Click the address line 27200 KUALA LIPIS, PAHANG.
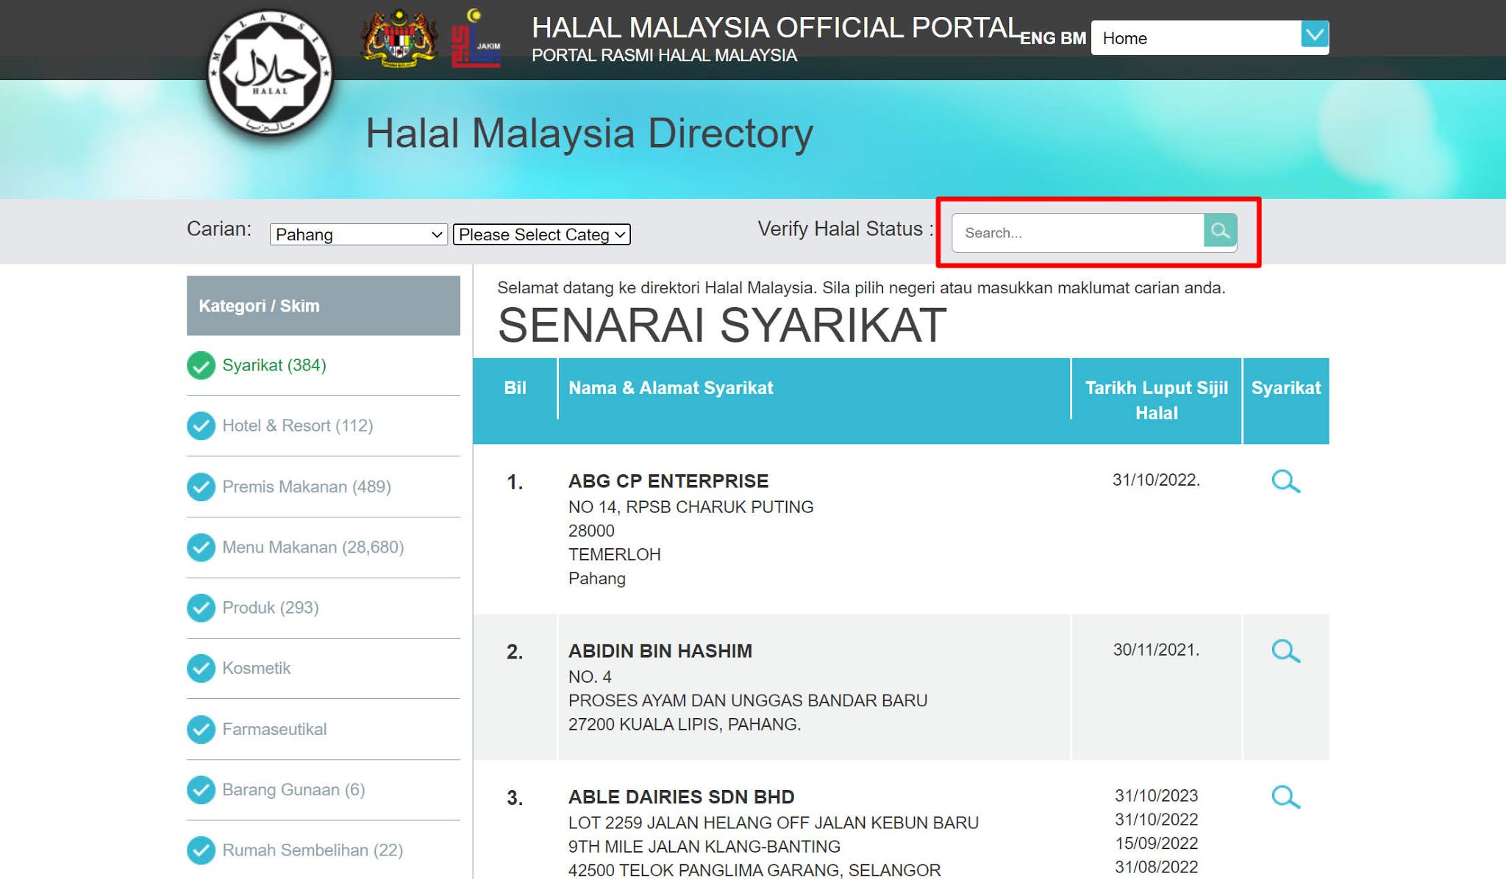1506x879 pixels. [x=685, y=725]
